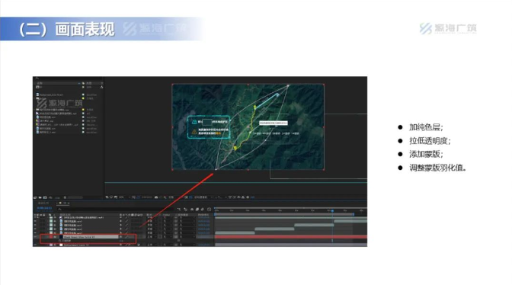Select the highlighted solid layer name in the timeline
The image size is (512, 285).
tap(91, 237)
